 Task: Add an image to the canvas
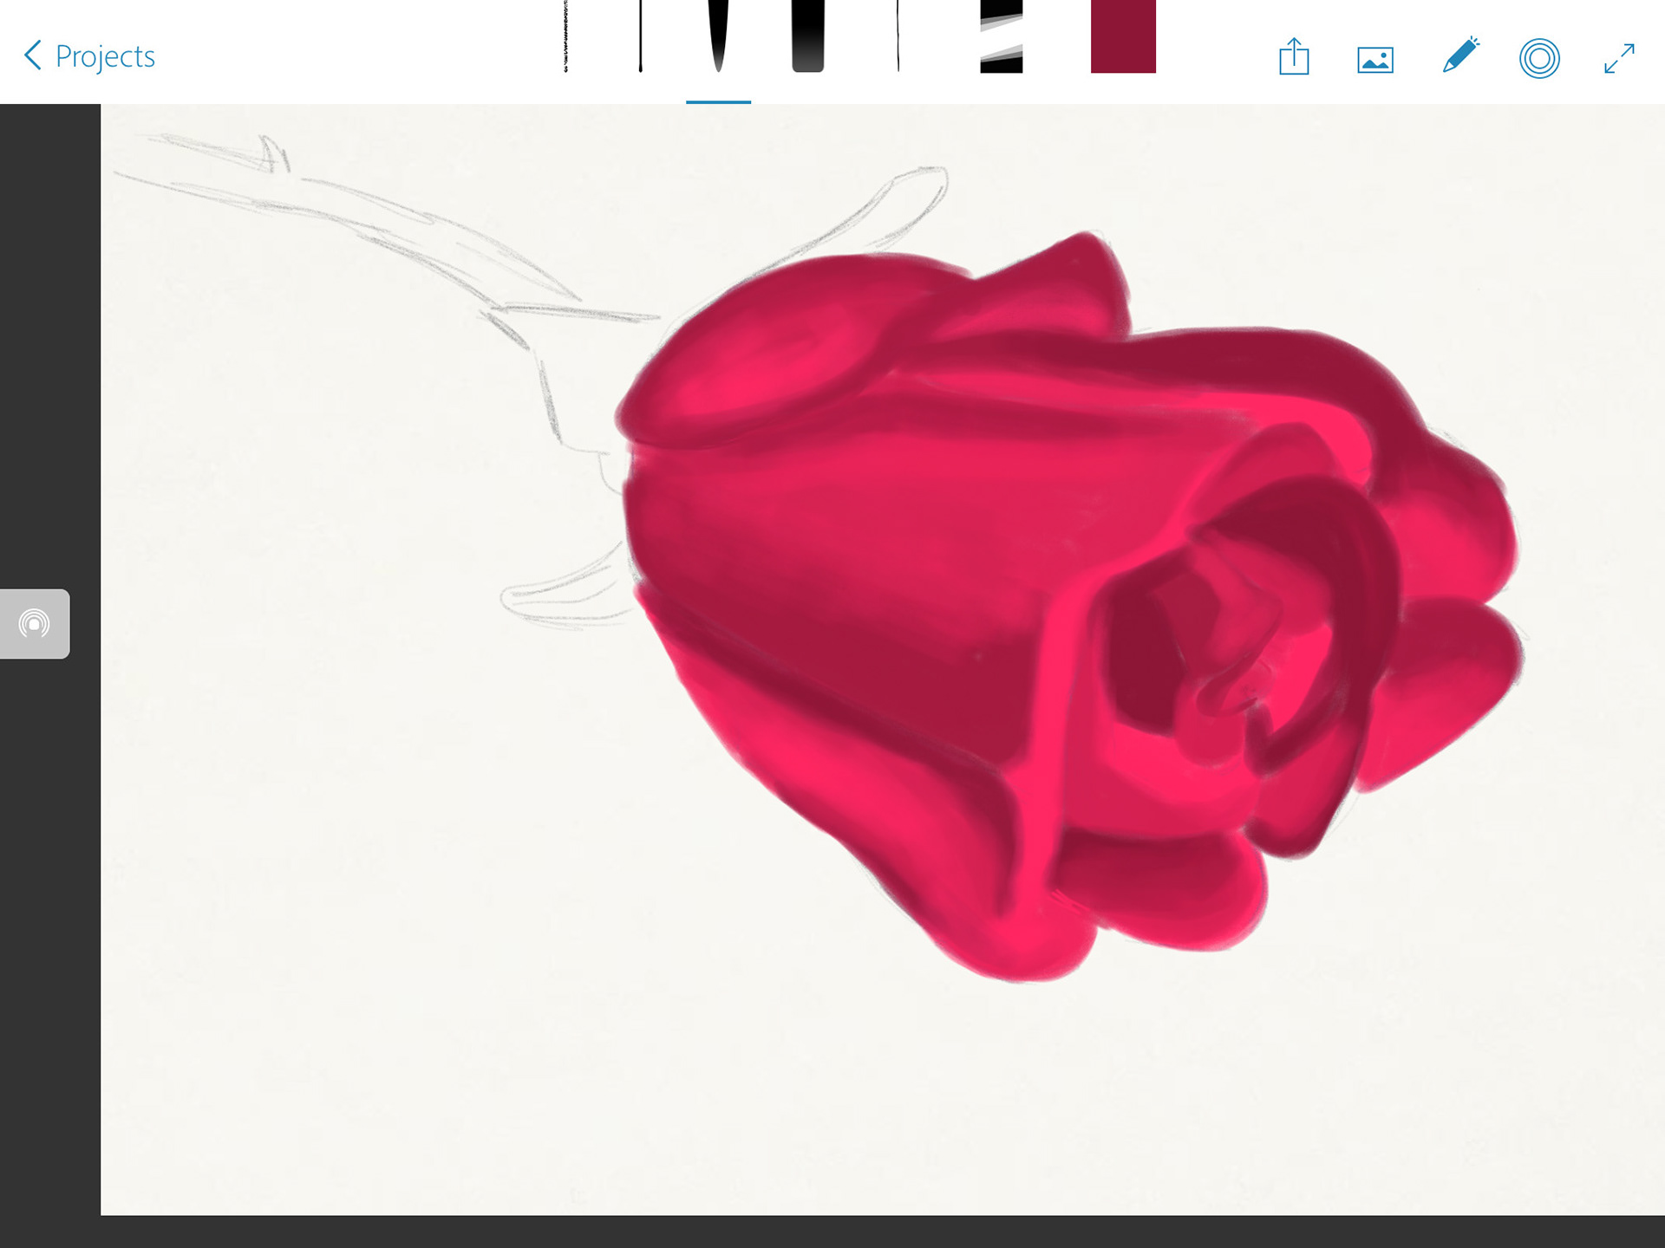(1374, 56)
